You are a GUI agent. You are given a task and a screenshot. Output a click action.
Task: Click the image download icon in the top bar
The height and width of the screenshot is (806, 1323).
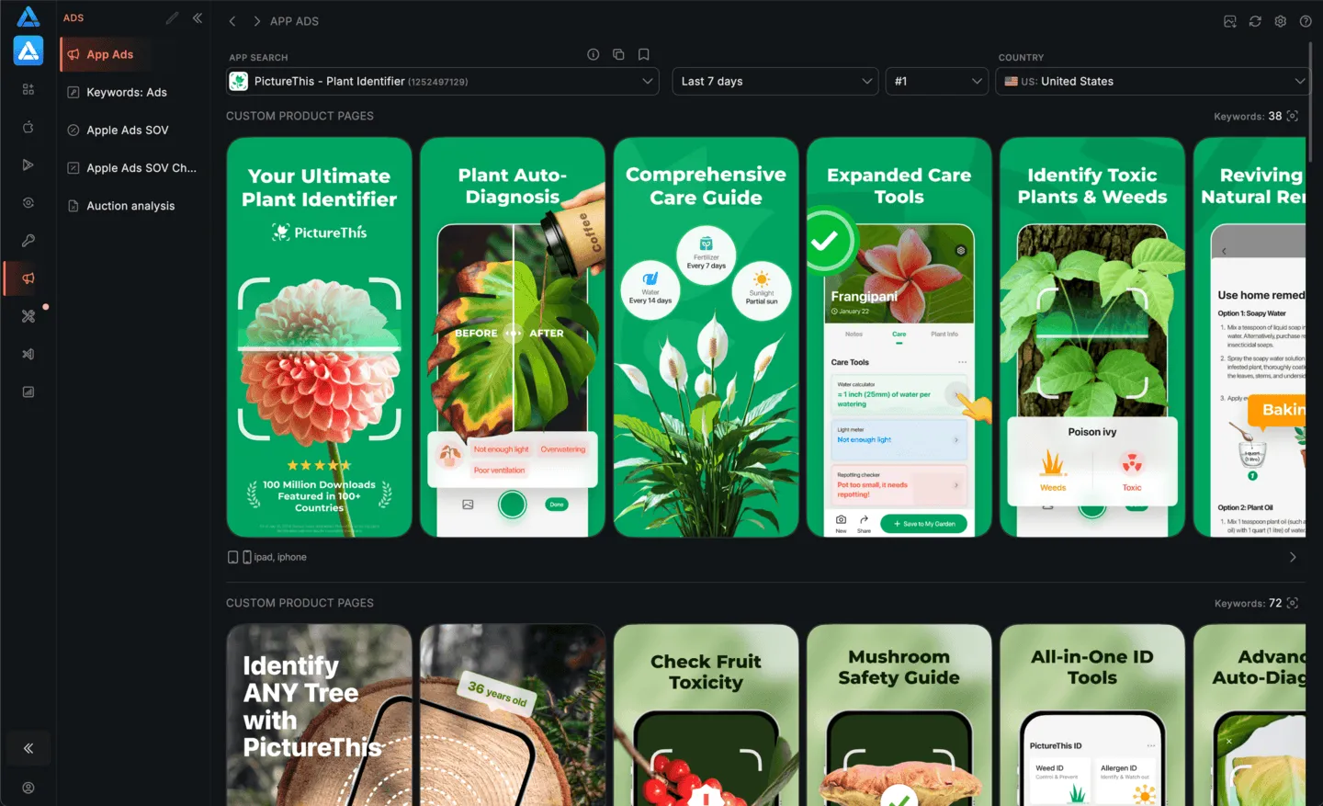point(1230,21)
